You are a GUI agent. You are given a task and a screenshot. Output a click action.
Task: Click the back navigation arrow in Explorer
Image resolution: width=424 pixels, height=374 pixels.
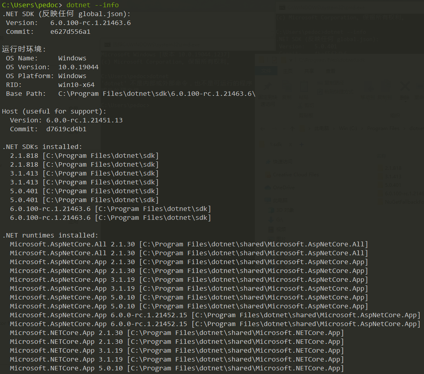coord(263,129)
